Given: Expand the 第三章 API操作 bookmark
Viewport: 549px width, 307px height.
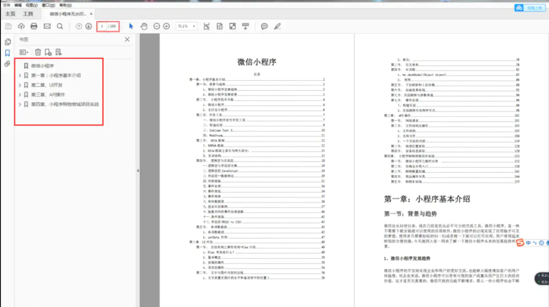Looking at the screenshot, I should (x=20, y=95).
